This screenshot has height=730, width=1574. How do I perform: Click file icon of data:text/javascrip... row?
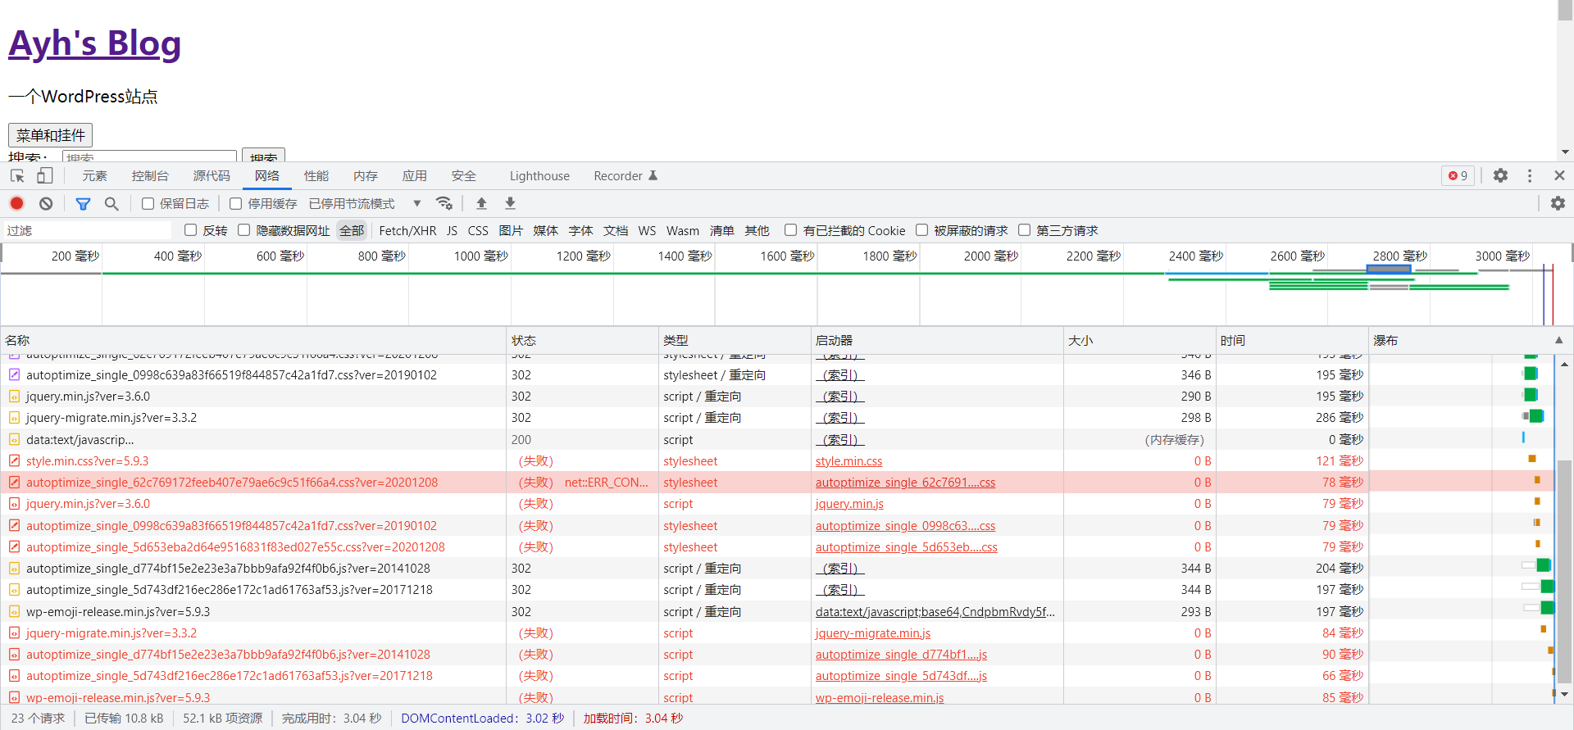point(14,439)
